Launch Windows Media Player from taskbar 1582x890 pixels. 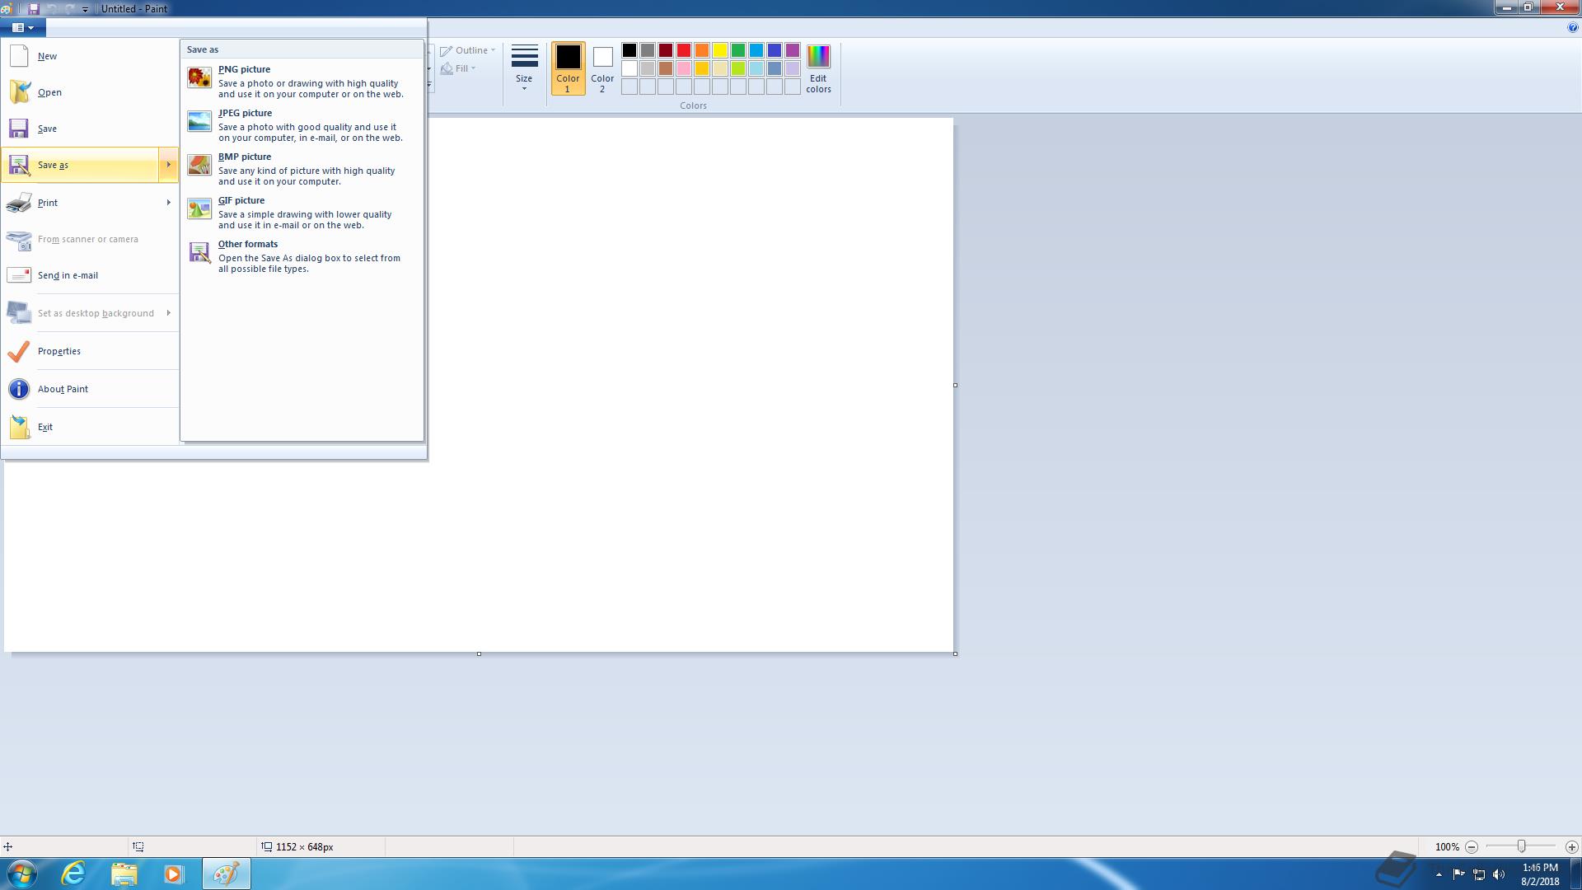(173, 874)
